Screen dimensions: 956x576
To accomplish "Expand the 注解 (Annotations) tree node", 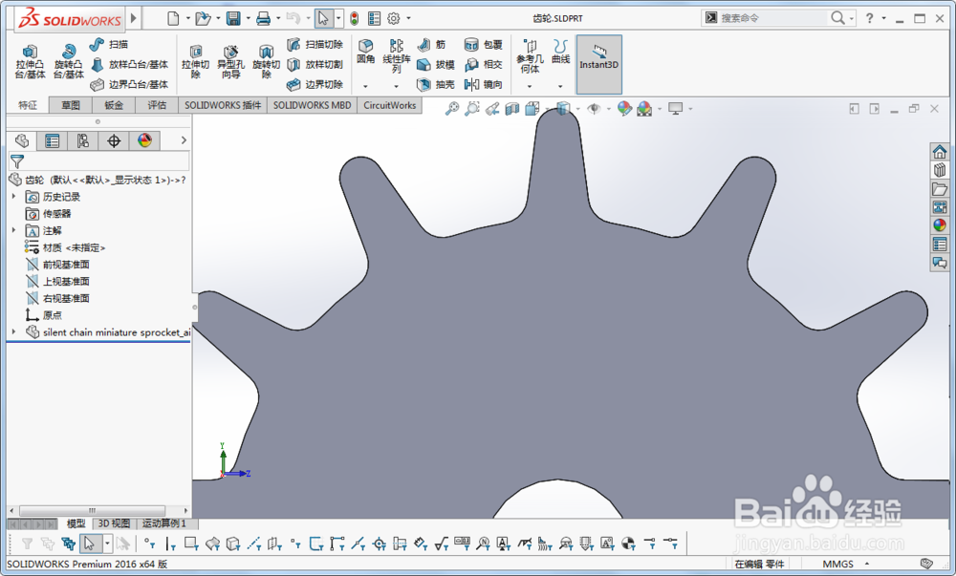I will (14, 230).
